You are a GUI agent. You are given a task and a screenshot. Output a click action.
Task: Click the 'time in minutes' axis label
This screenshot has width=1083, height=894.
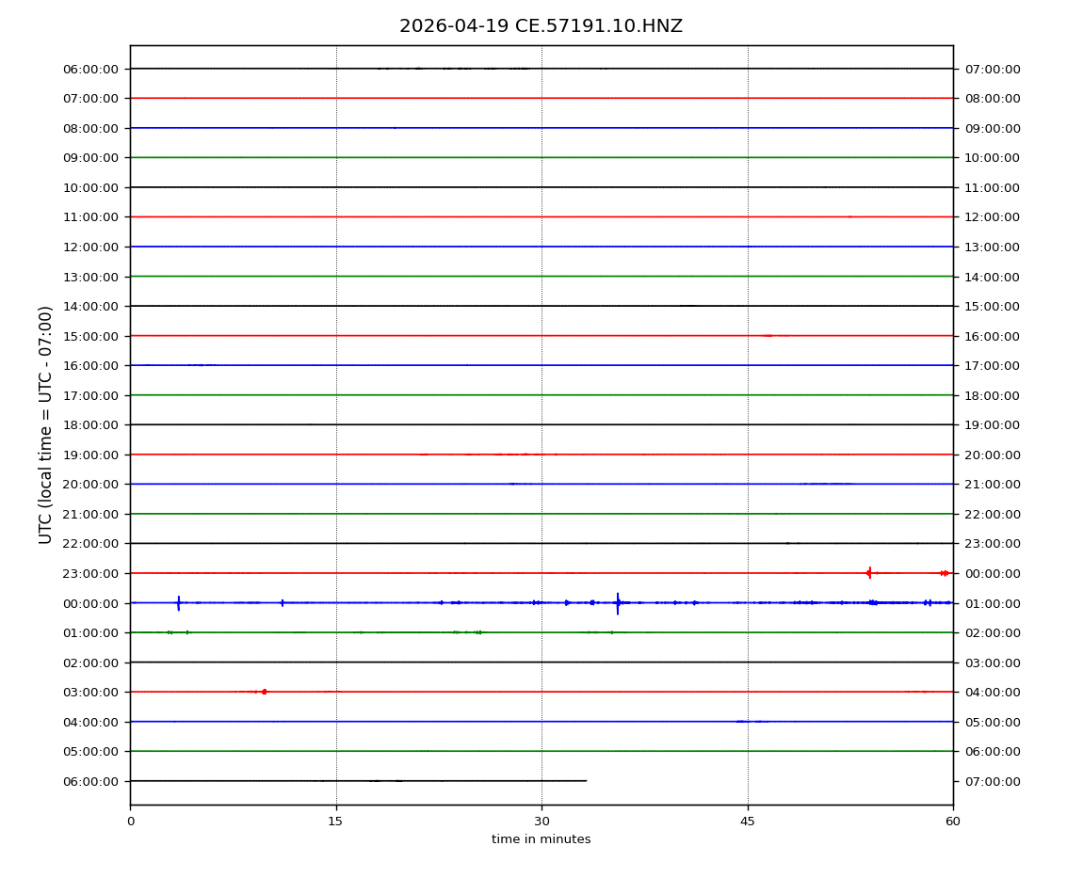541,839
